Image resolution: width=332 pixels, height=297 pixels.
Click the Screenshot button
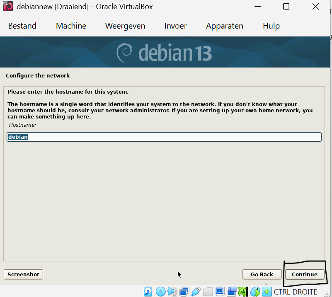pos(23,274)
